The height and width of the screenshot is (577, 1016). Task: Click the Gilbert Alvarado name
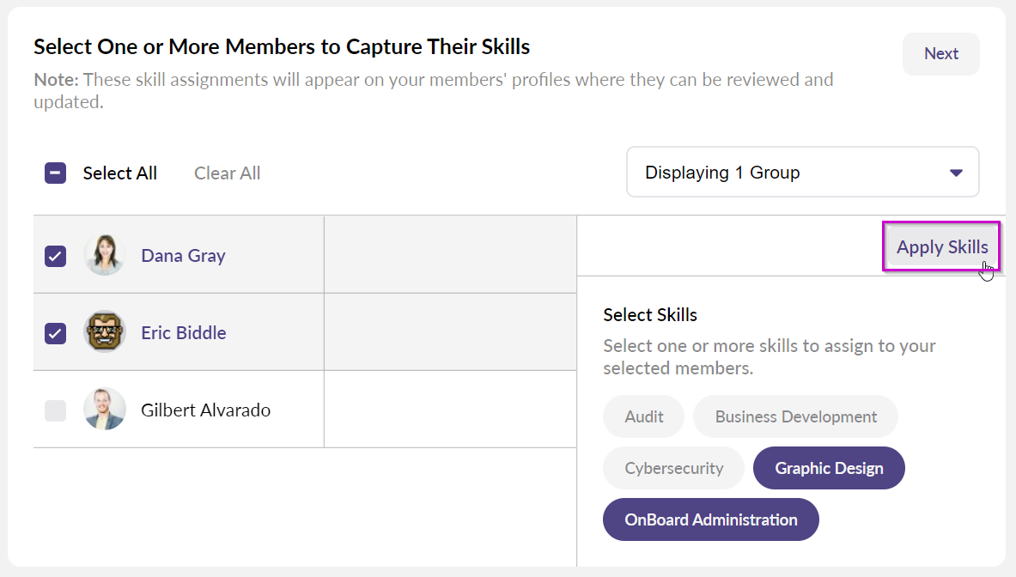pyautogui.click(x=205, y=410)
